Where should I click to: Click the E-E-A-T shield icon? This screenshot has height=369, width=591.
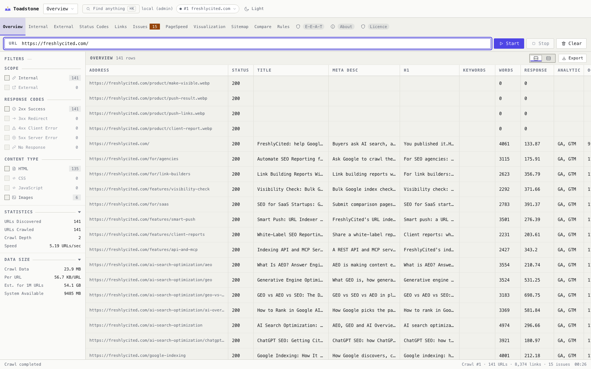(x=298, y=27)
